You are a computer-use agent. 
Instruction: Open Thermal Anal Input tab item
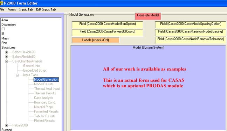tap(47, 89)
